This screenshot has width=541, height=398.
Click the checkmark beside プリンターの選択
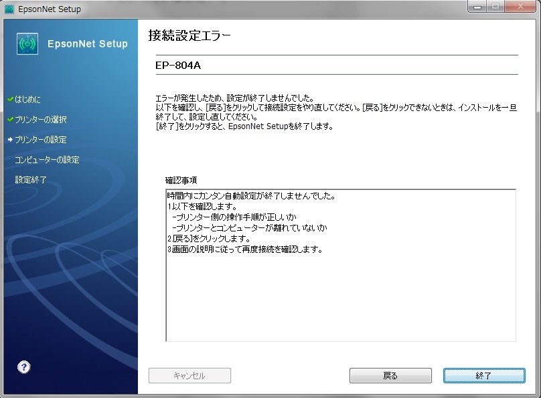point(10,119)
